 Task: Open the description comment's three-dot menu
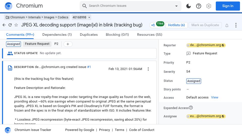point(148,69)
